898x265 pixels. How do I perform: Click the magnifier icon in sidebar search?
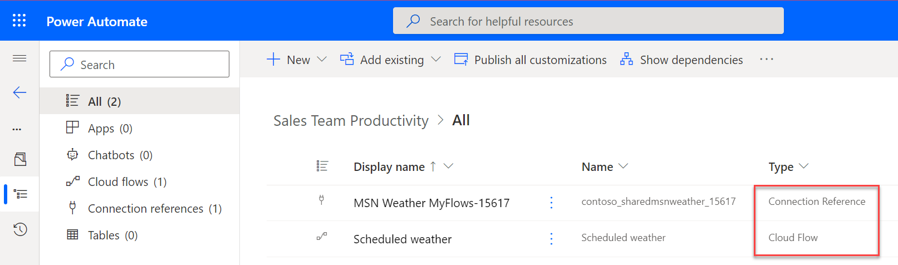(67, 64)
